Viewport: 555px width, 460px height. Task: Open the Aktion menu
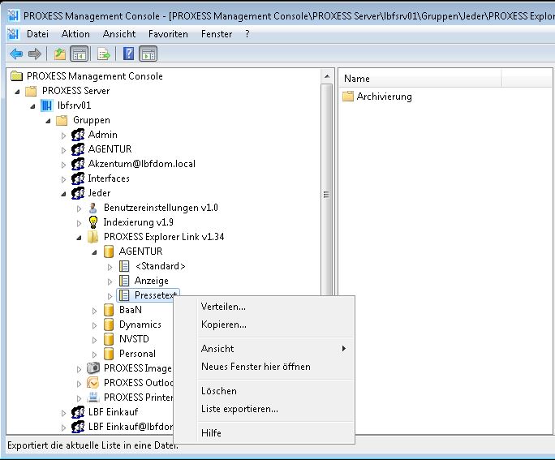75,34
